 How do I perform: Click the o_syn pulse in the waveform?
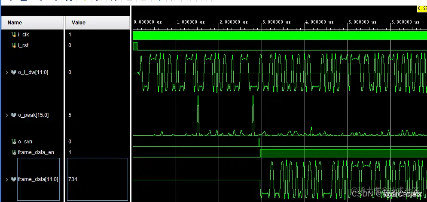coord(259,143)
